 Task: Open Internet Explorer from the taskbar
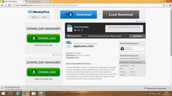coord(18,94)
